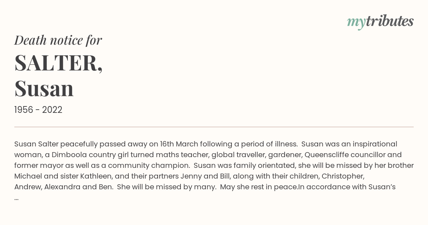Click the mytributes logo
The height and width of the screenshot is (225, 428).
pyautogui.click(x=380, y=22)
